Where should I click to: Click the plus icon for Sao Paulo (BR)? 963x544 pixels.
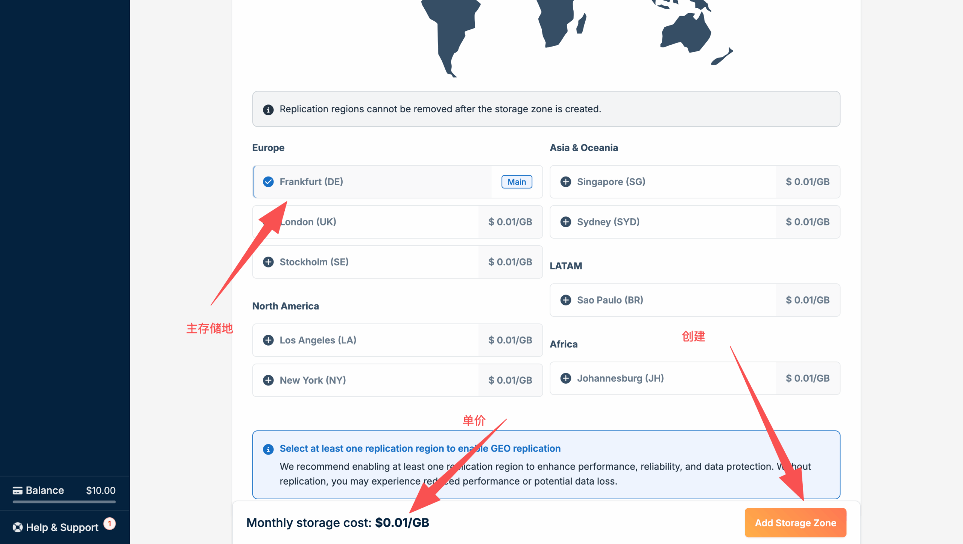[x=565, y=300]
